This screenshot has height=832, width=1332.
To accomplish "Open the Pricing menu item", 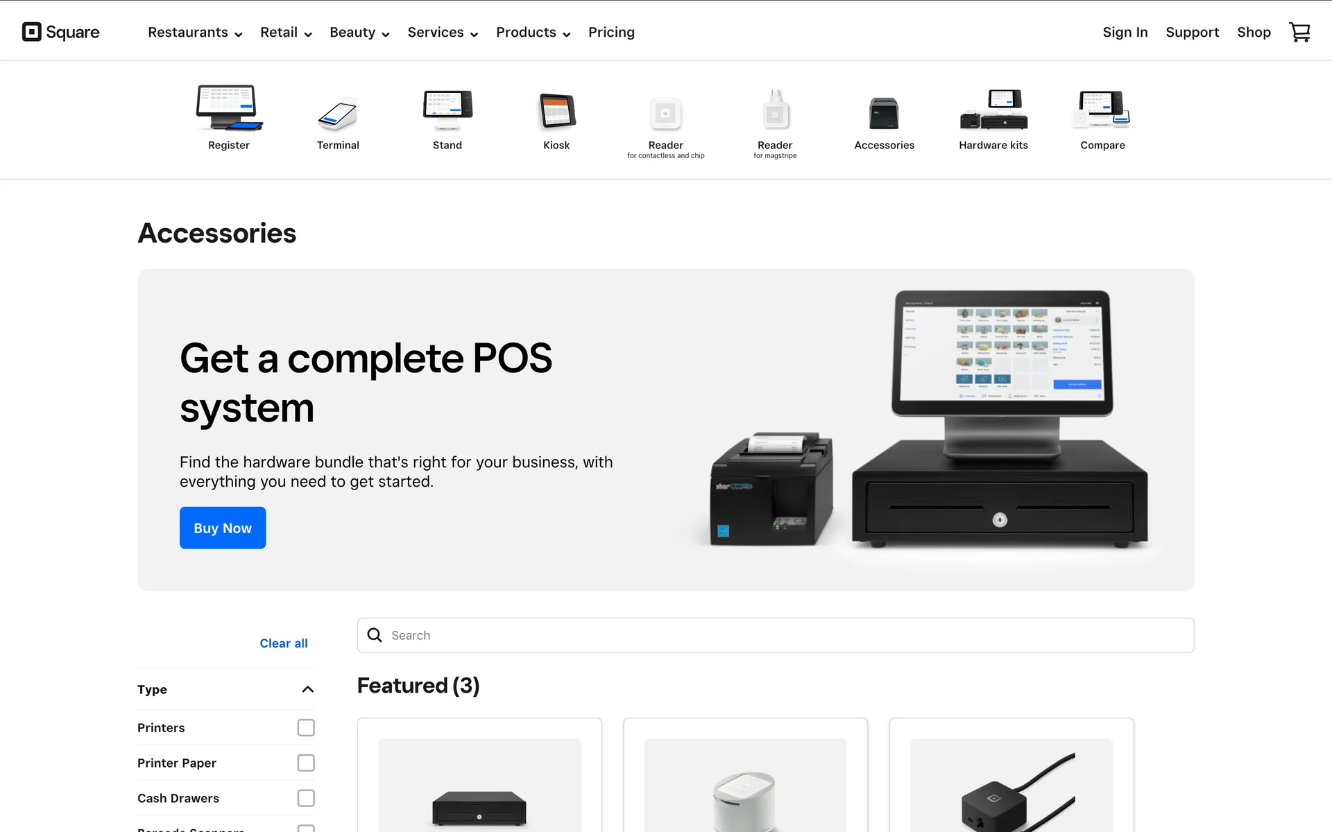I will (611, 33).
